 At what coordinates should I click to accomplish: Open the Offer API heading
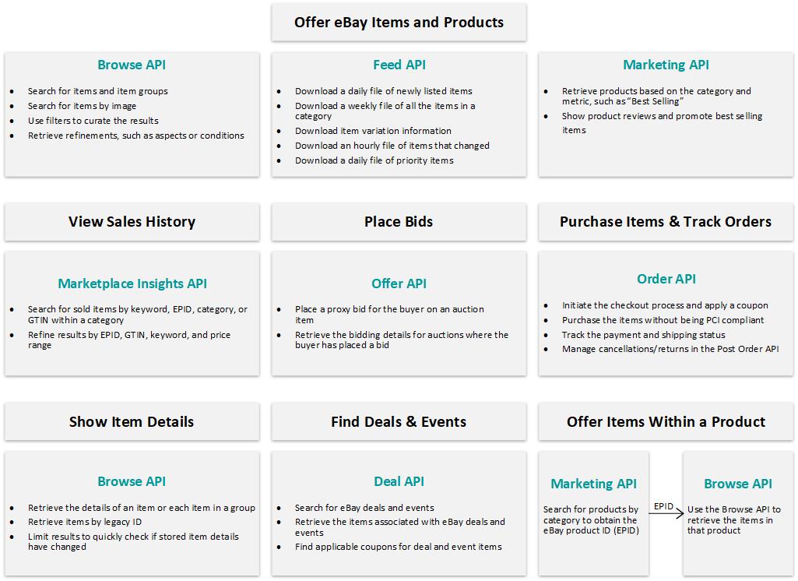[x=399, y=283]
